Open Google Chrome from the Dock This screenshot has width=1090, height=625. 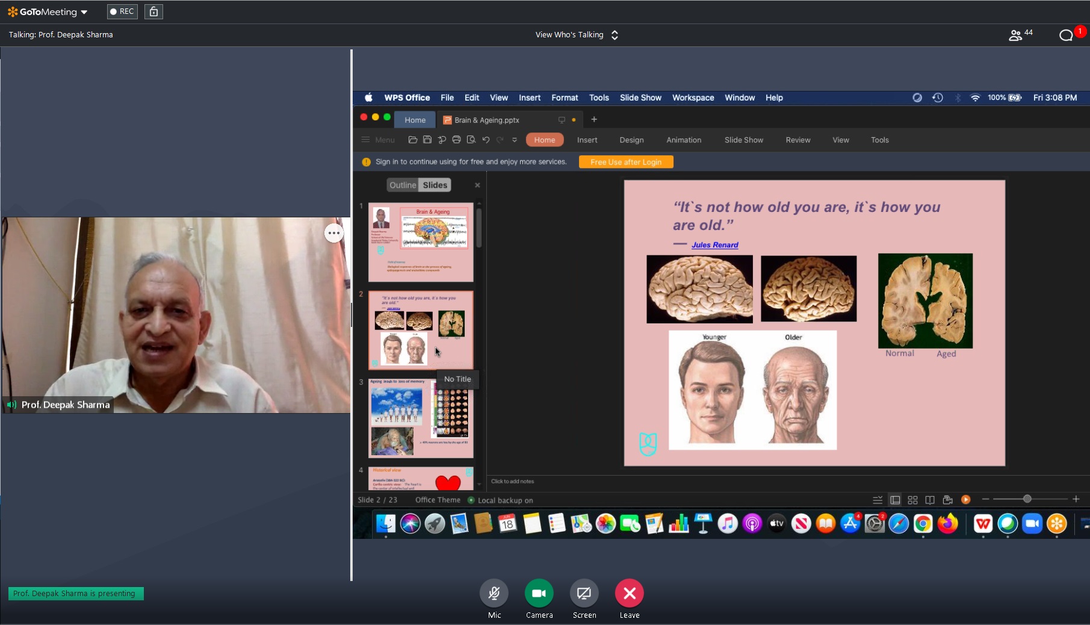pos(923,523)
